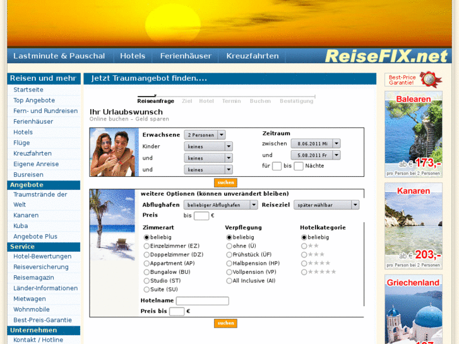The image size is (459, 344).
Task: Open Flüge sidebar link
Action: coord(21,143)
